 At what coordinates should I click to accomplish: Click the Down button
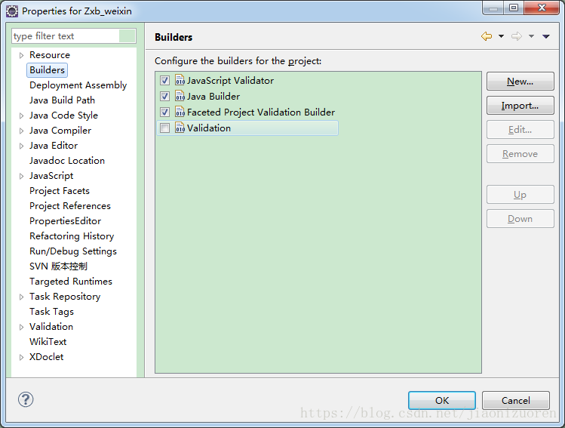(x=520, y=218)
